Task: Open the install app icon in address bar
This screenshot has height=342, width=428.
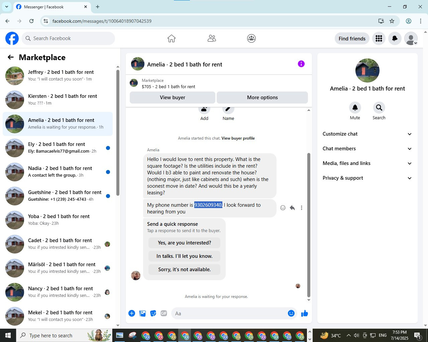Action: 381,21
